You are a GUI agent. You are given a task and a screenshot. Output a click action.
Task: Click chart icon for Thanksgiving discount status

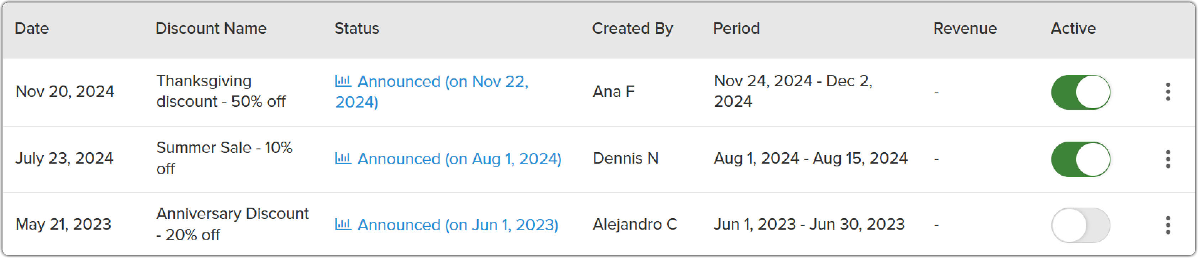click(343, 81)
